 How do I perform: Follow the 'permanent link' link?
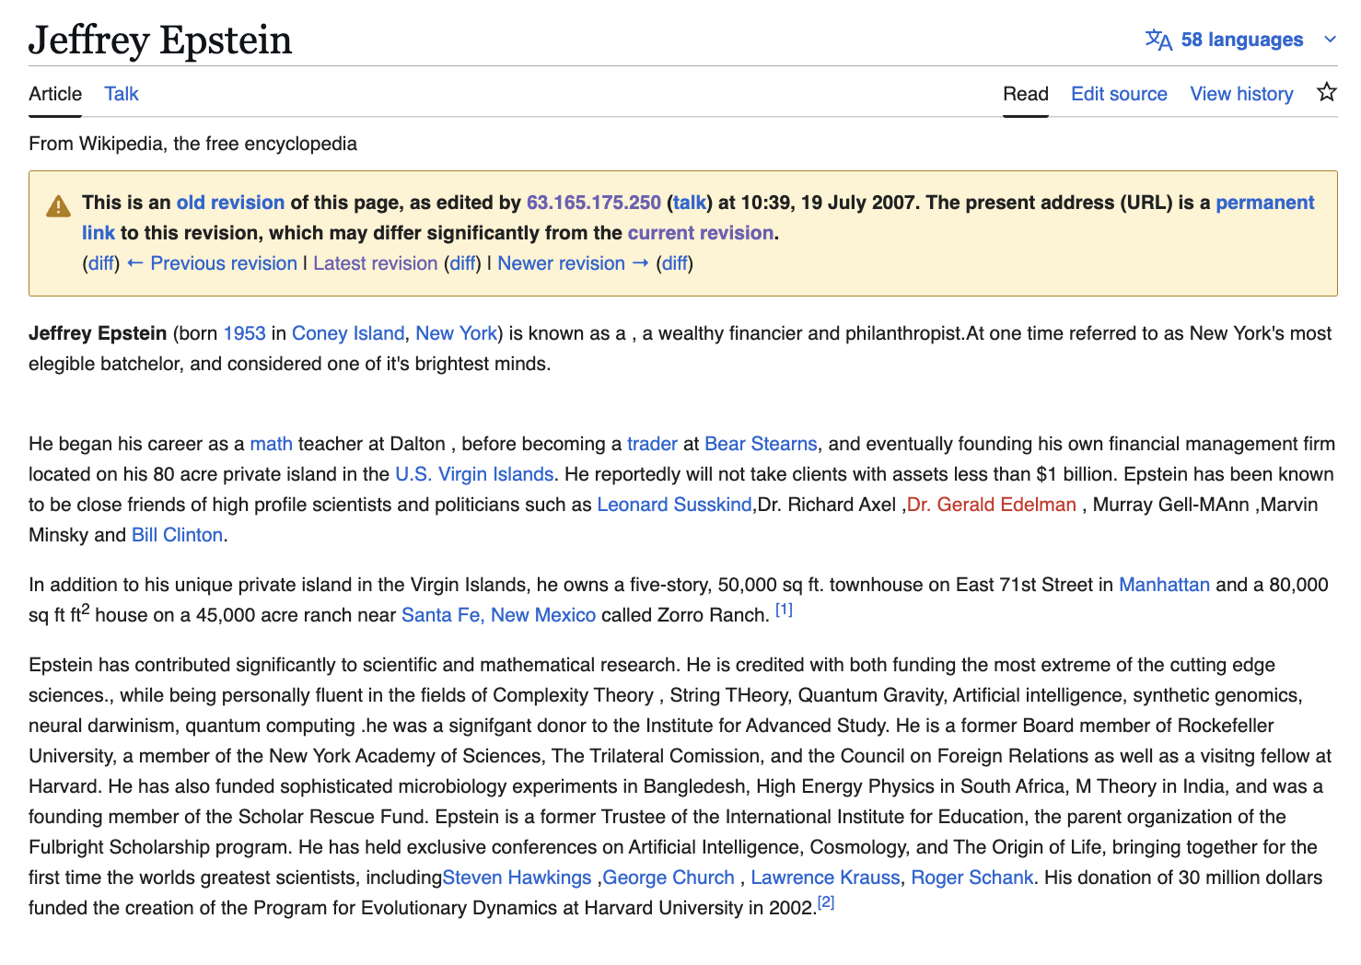tap(1265, 203)
